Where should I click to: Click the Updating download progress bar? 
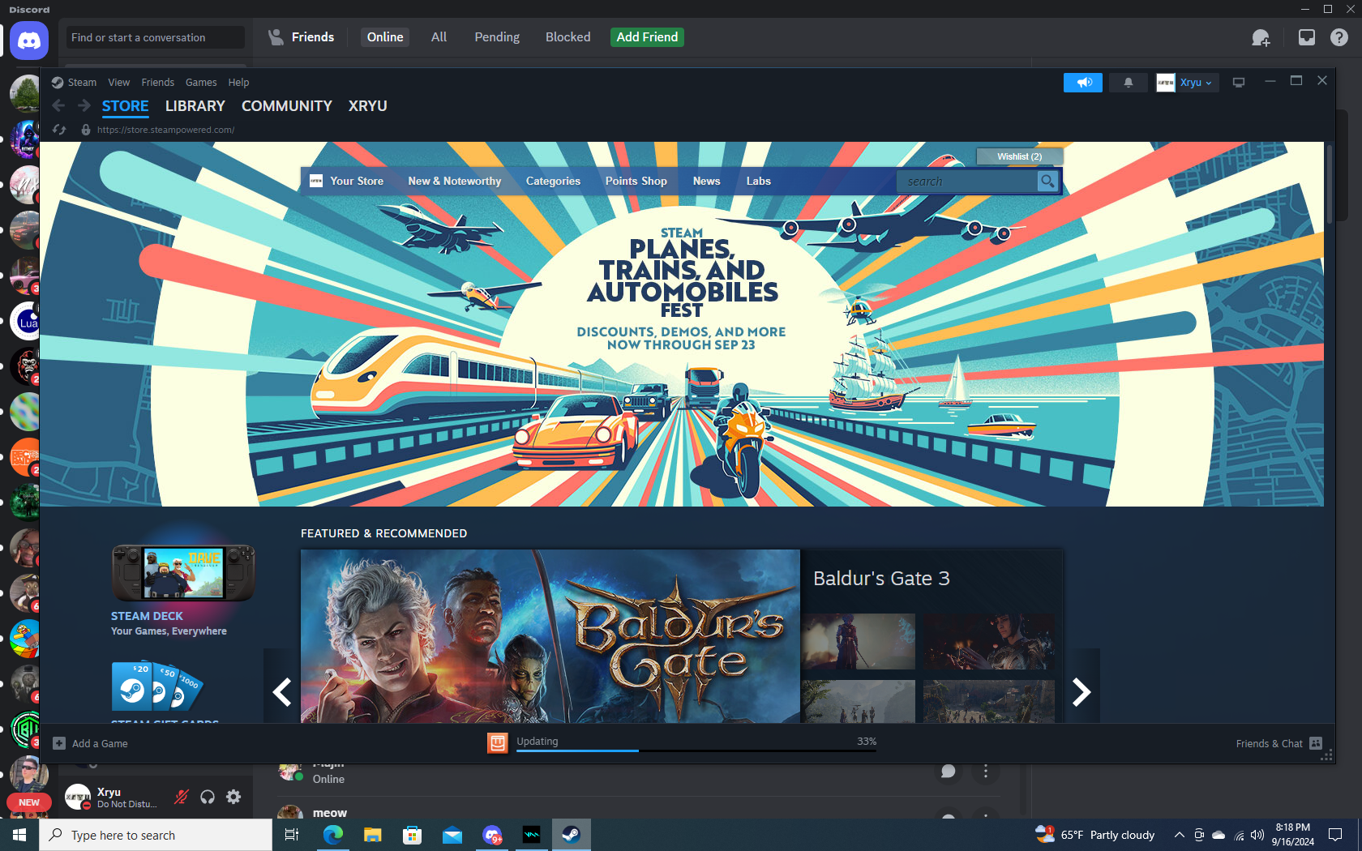[x=696, y=751]
